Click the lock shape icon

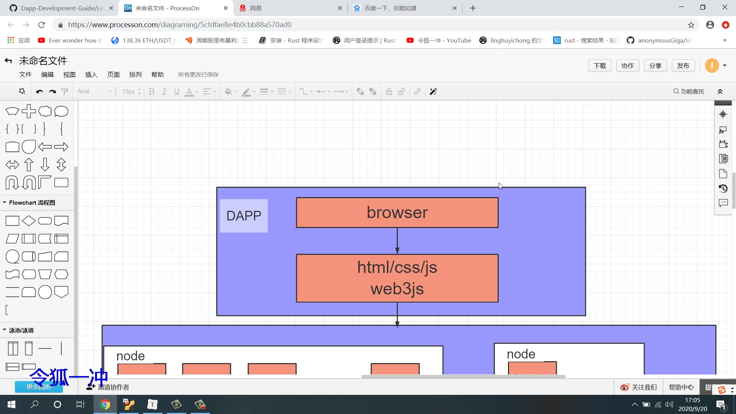click(389, 91)
